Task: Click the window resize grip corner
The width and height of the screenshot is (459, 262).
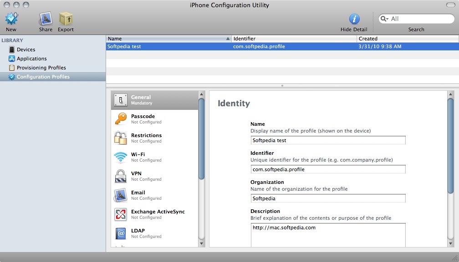Action: click(455, 258)
